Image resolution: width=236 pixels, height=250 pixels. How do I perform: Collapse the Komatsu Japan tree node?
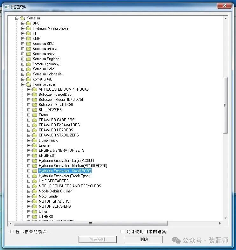point(23,84)
